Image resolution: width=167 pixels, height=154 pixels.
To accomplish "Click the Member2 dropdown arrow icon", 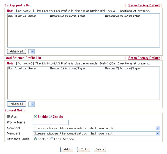I will 158,133.
